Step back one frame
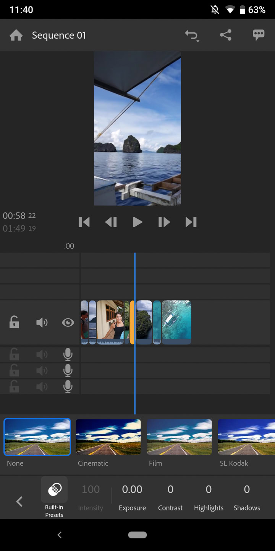 pyautogui.click(x=111, y=222)
